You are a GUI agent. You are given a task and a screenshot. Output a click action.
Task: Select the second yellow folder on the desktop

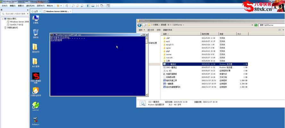[x=36, y=63]
